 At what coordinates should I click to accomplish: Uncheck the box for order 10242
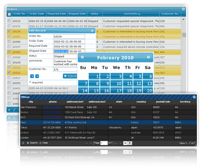coord(9,36)
